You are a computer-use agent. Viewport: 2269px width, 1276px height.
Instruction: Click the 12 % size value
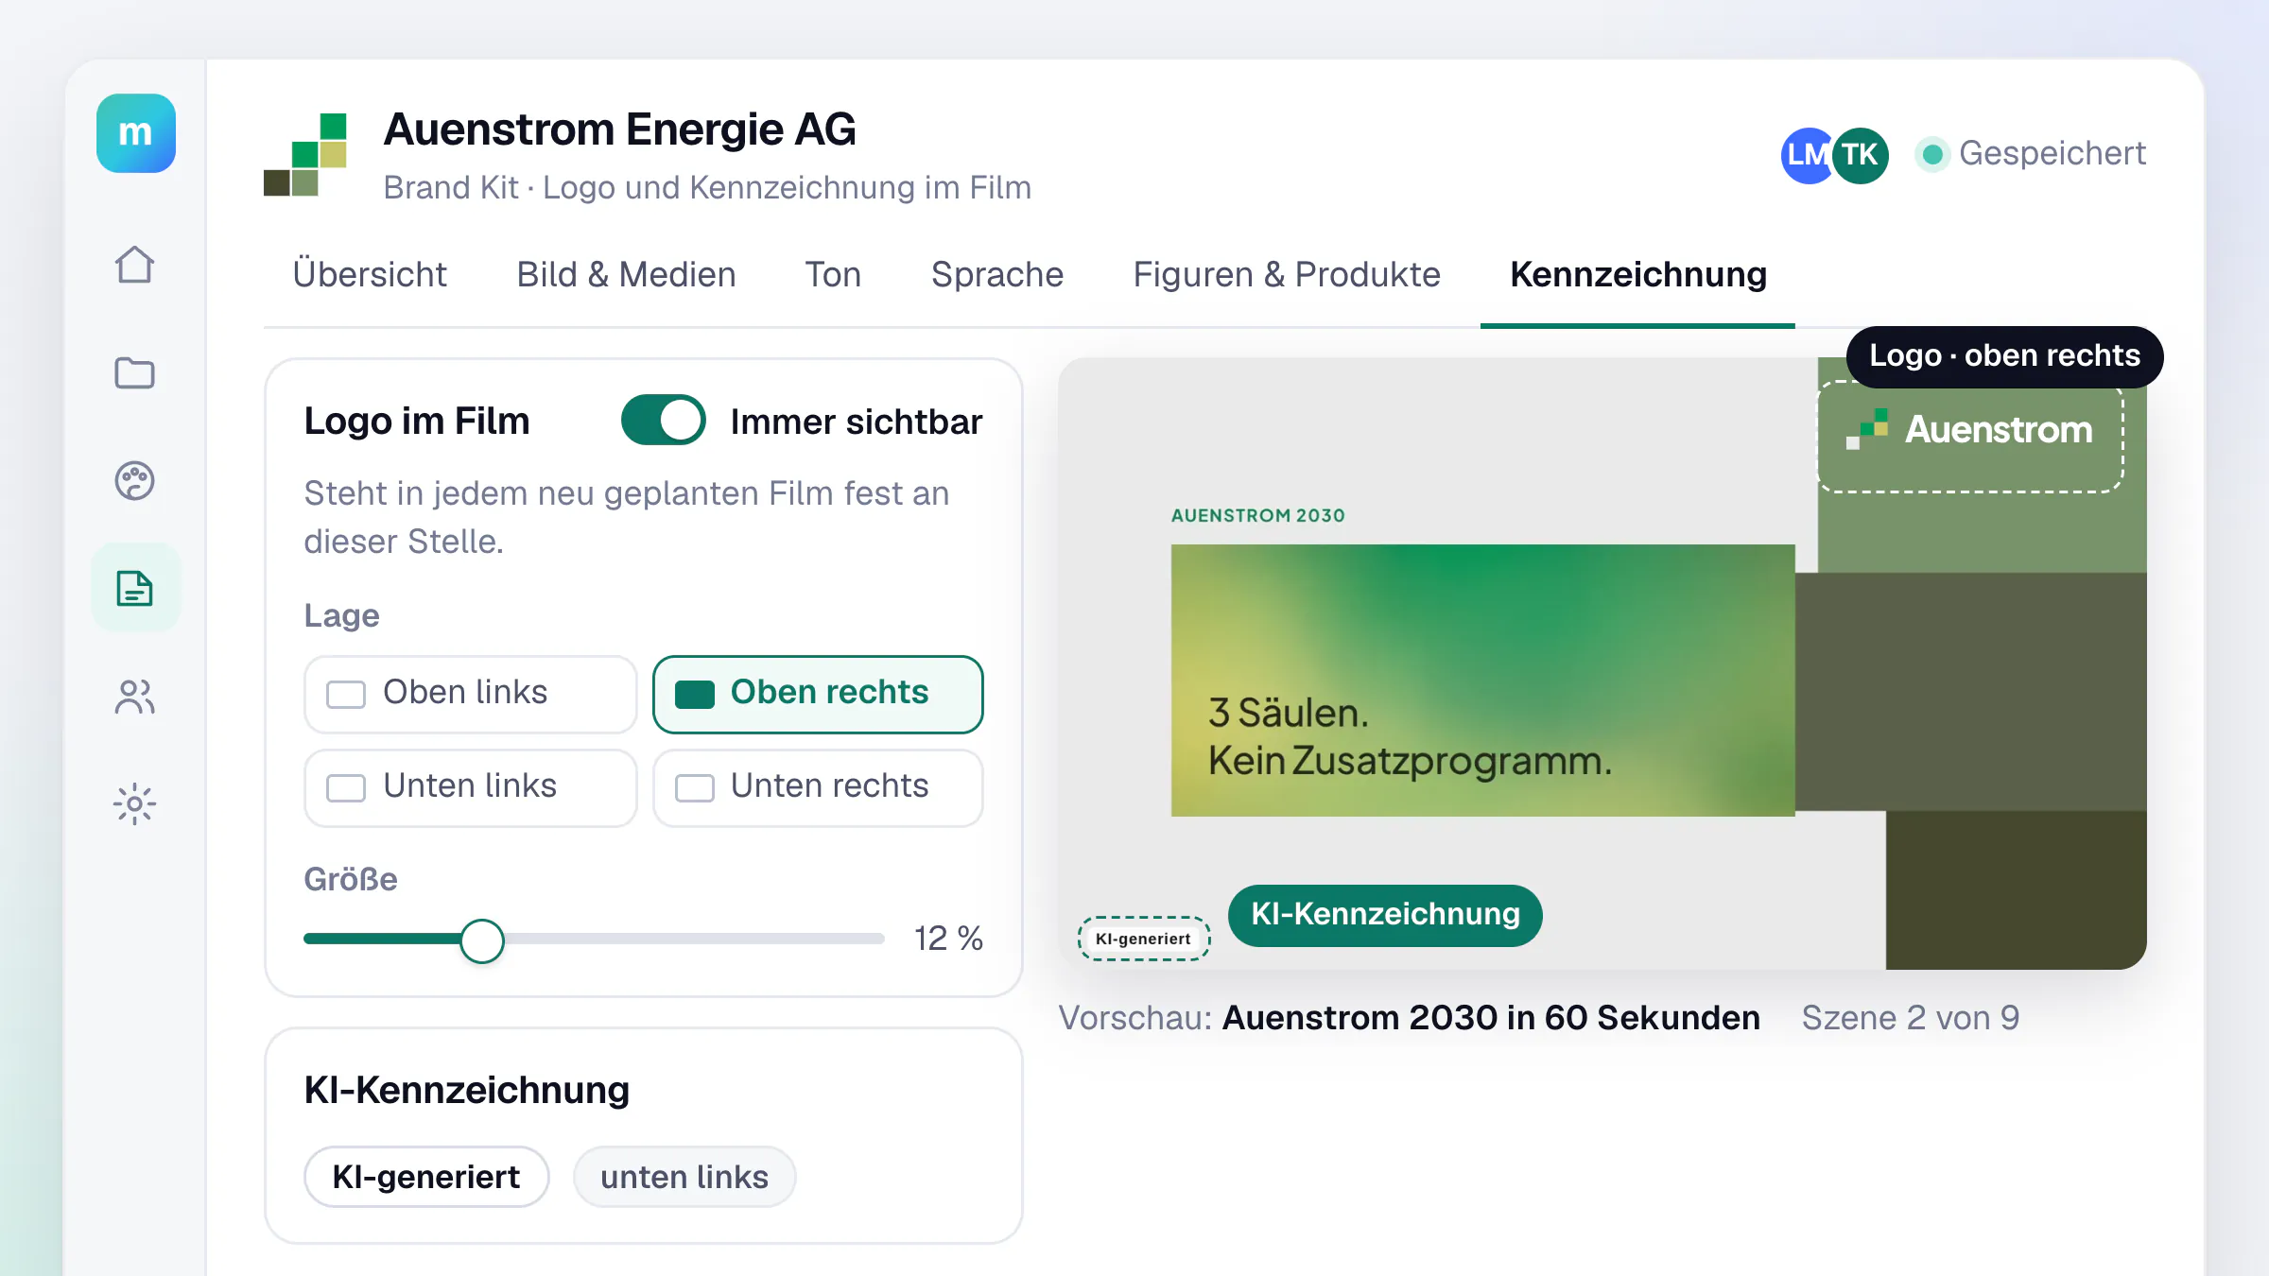point(948,939)
